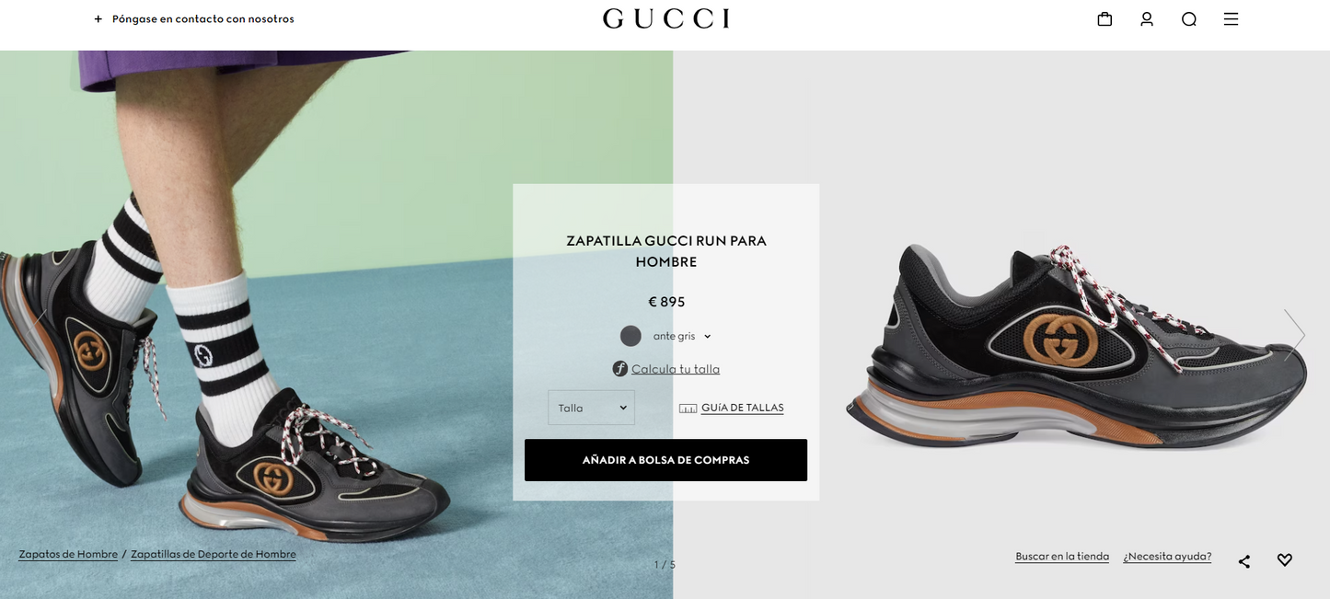Viewport: 1330px width, 599px height.
Task: Add to wishlist with heart icon
Action: point(1285,559)
